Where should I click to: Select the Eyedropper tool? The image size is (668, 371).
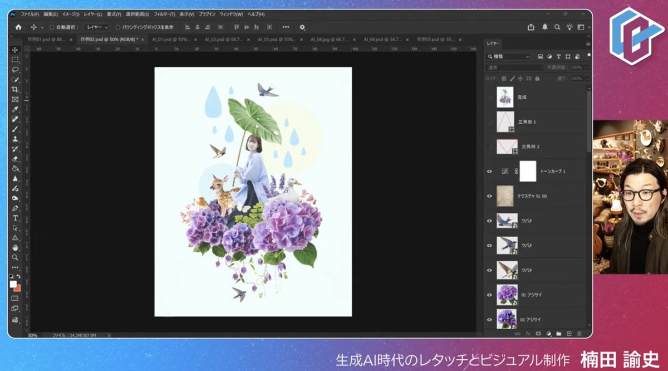(15, 109)
